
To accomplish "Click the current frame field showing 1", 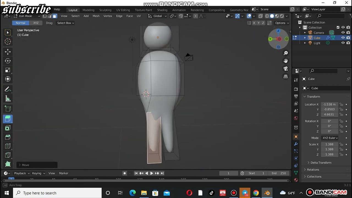I will click(x=228, y=173).
